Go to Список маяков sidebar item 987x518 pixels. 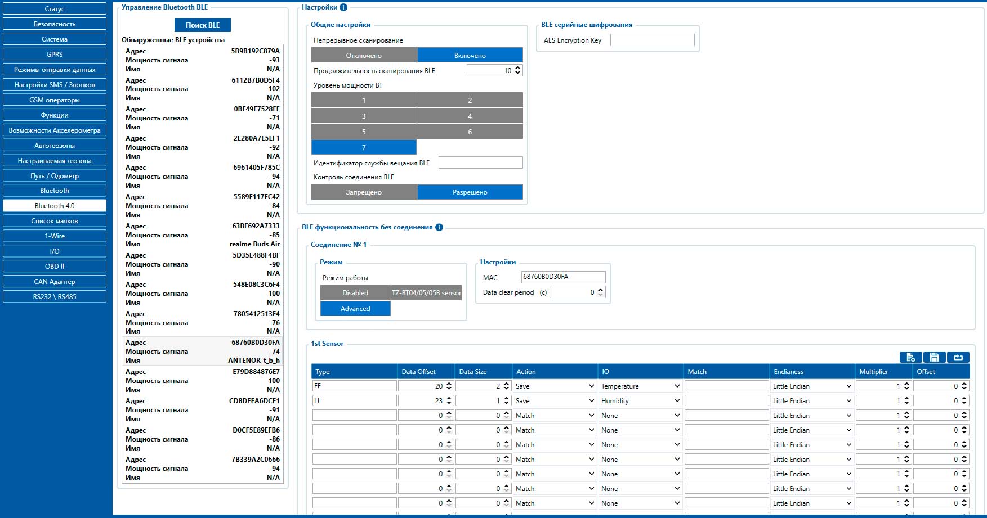point(55,221)
